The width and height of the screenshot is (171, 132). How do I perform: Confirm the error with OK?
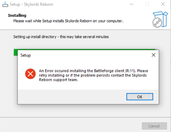140,97
